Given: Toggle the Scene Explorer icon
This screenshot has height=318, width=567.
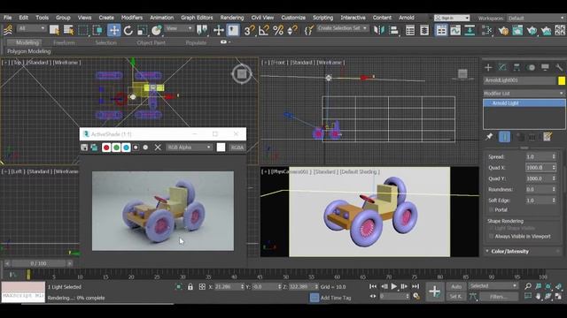Looking at the screenshot, I should [x=410, y=30].
